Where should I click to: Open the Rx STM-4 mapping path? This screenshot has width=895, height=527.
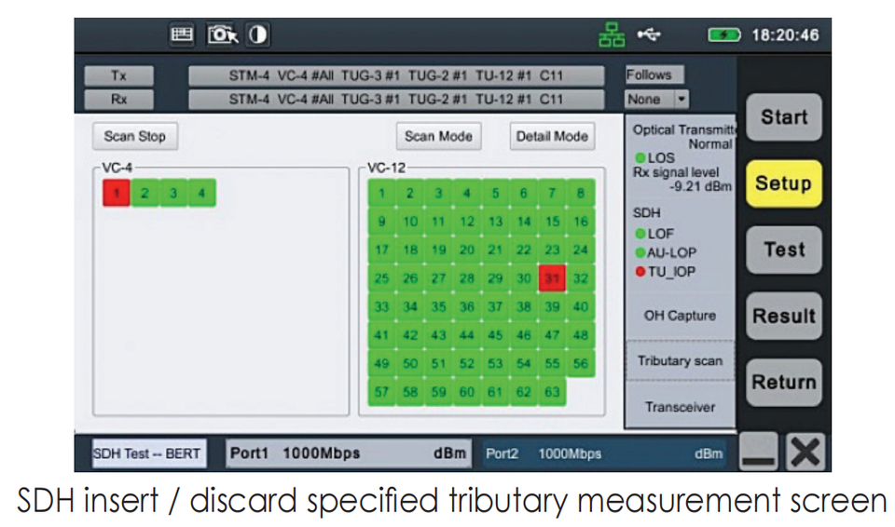[x=396, y=100]
